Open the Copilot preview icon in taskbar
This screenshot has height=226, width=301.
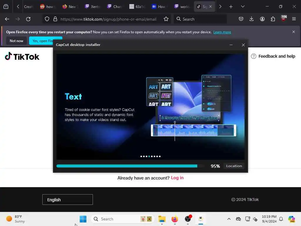pos(292,219)
